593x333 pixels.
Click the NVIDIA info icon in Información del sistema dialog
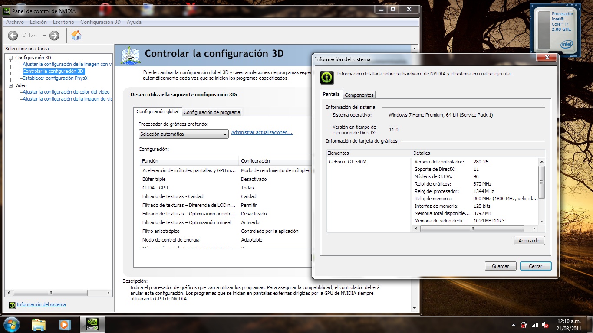tap(327, 77)
